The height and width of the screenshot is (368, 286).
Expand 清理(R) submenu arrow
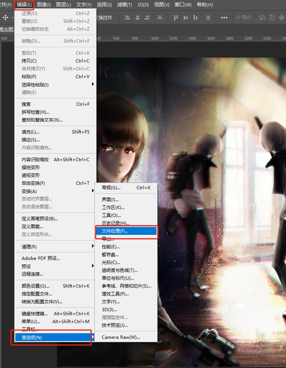[x=93, y=246]
